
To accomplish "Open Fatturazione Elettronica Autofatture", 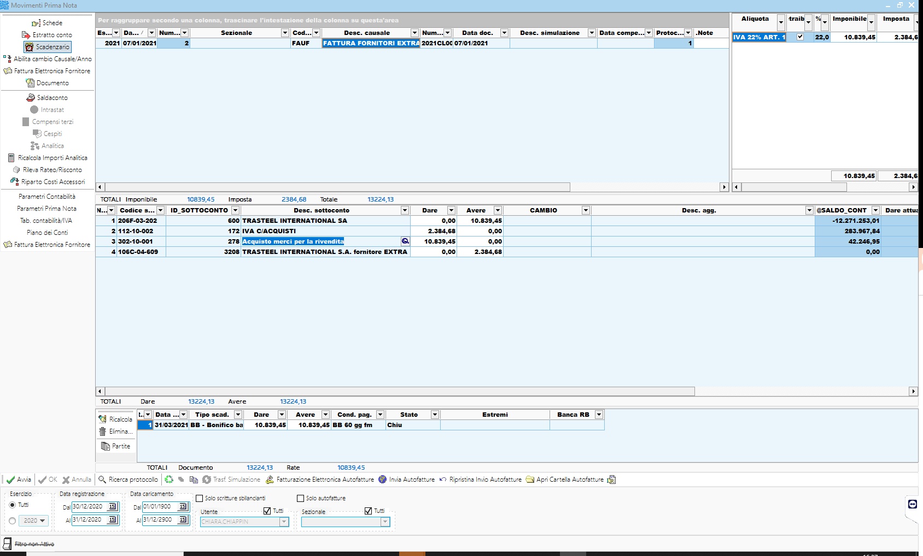I will 320,480.
